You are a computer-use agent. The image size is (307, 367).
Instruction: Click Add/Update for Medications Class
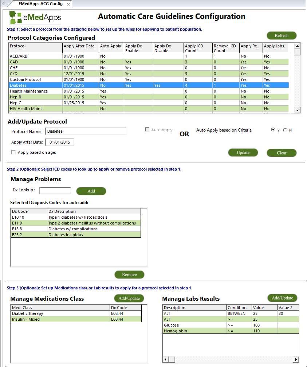(x=129, y=298)
